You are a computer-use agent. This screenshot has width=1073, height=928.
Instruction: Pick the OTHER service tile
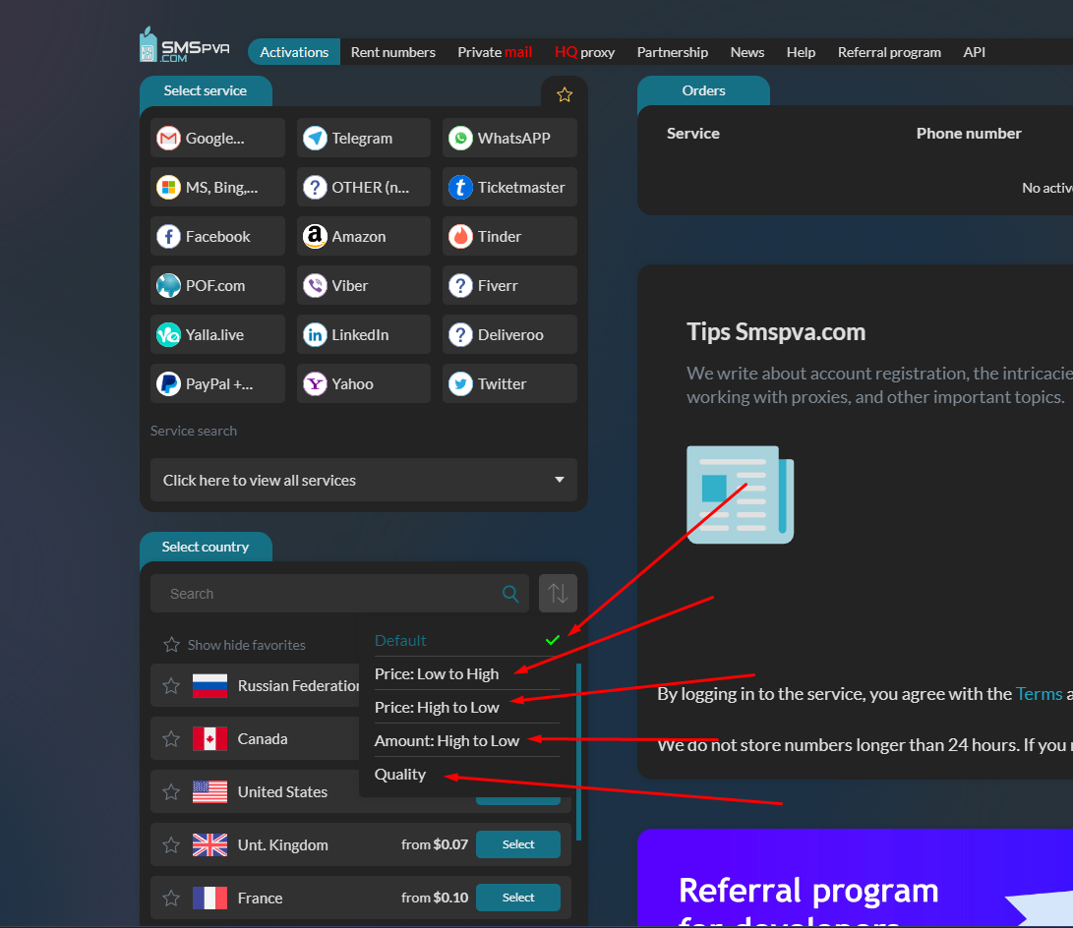[x=363, y=188]
